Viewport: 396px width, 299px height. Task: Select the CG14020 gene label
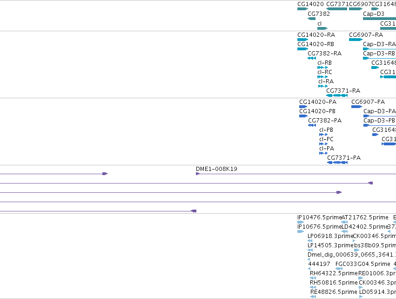pyautogui.click(x=310, y=4)
